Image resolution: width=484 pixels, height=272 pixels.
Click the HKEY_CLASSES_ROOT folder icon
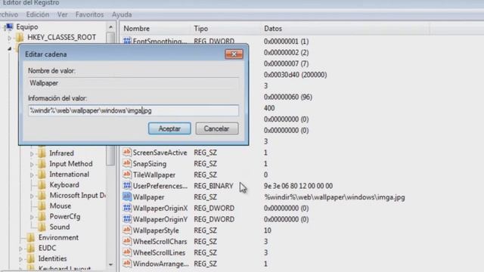click(20, 38)
